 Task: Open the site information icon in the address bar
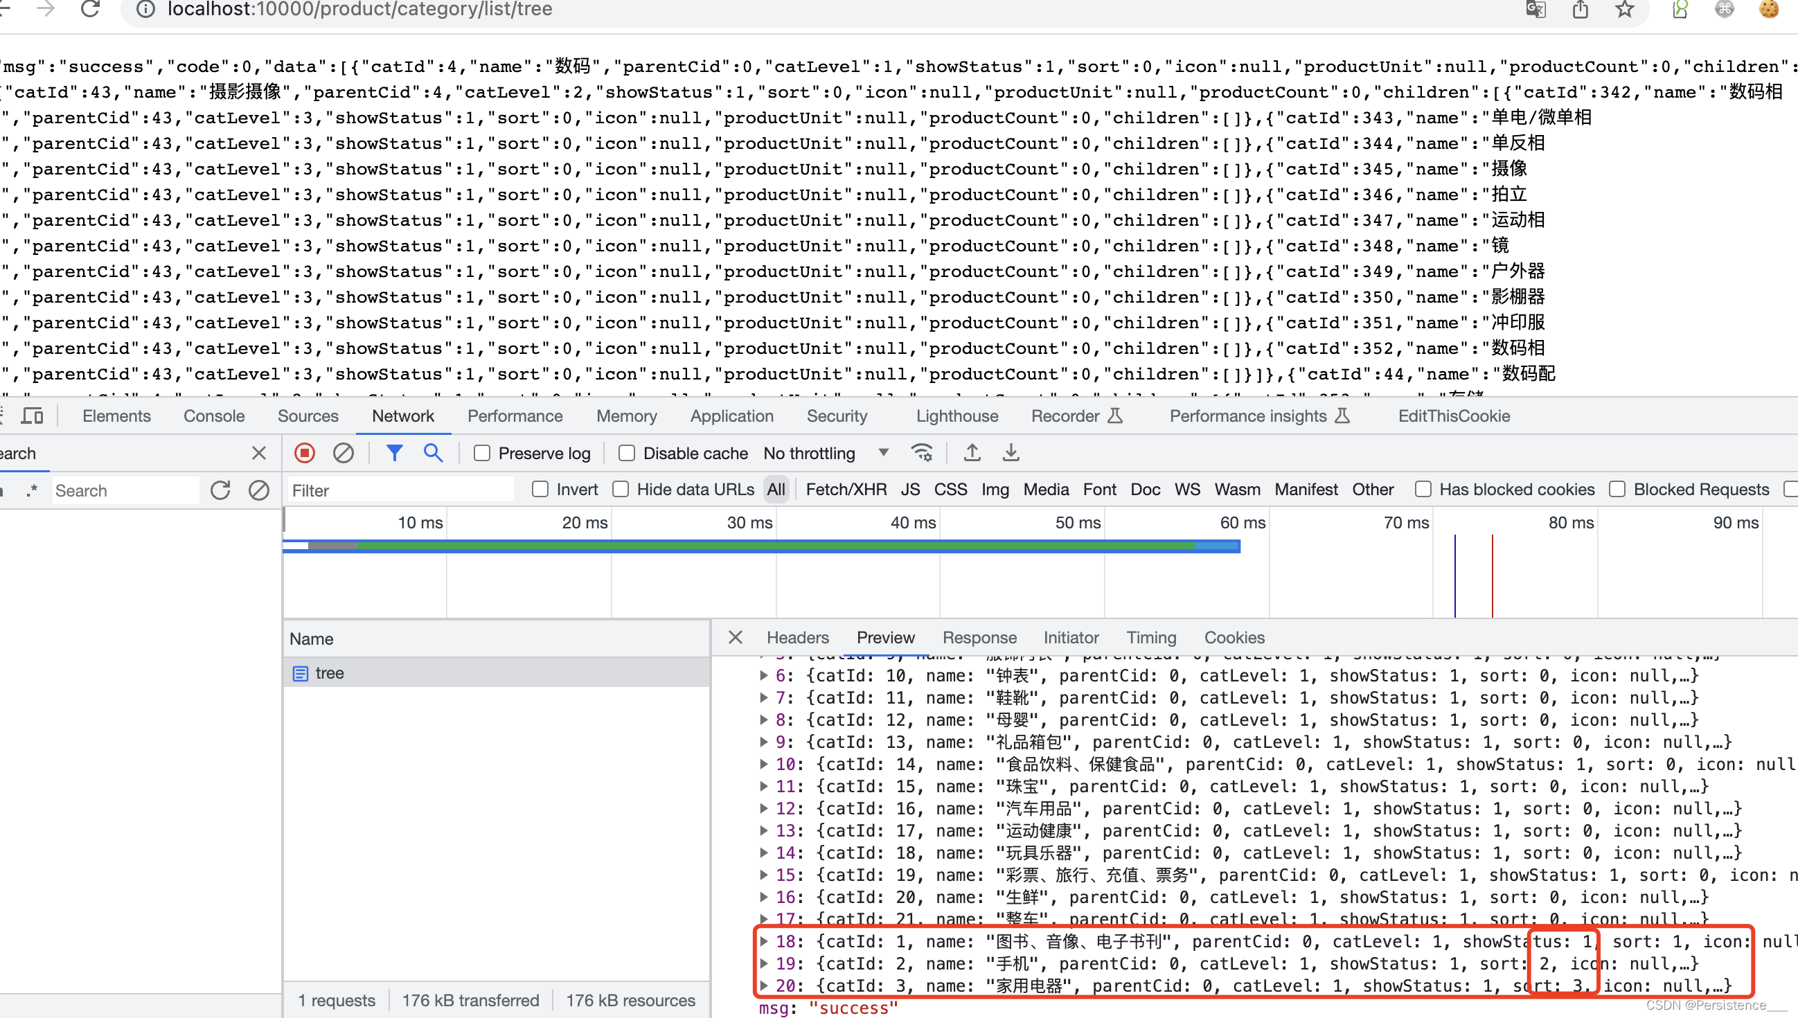click(145, 9)
